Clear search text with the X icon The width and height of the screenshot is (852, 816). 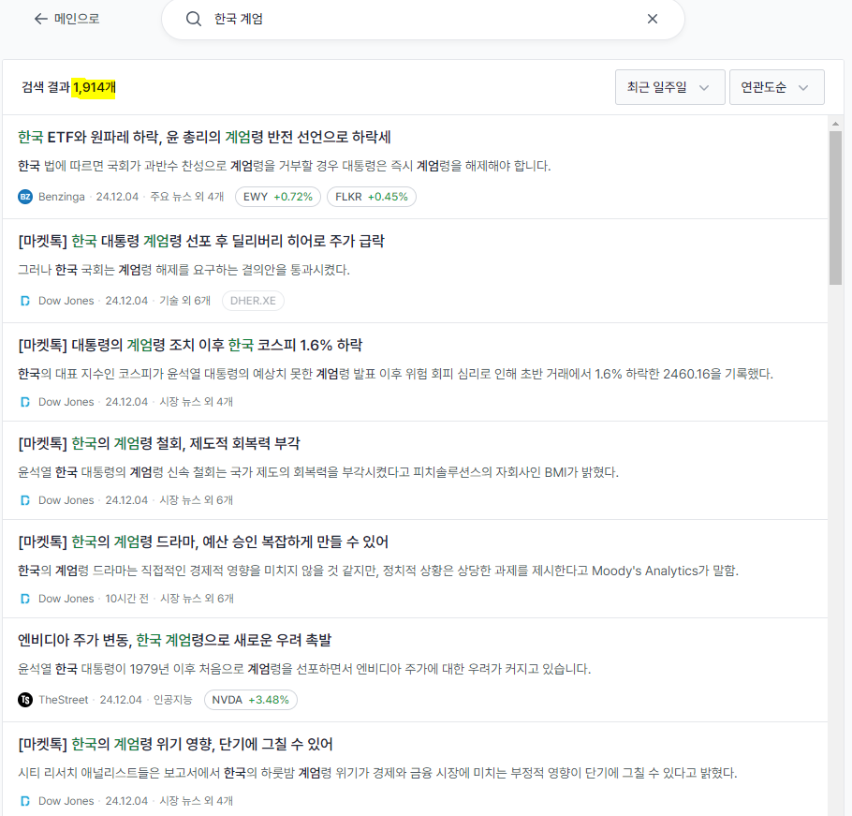point(653,19)
